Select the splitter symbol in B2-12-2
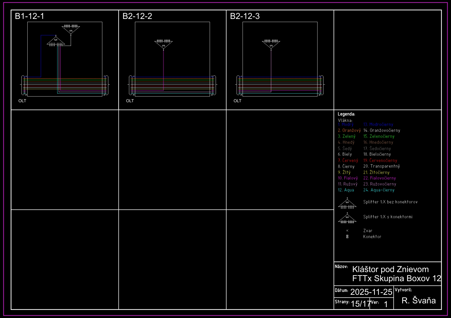 click(x=163, y=44)
